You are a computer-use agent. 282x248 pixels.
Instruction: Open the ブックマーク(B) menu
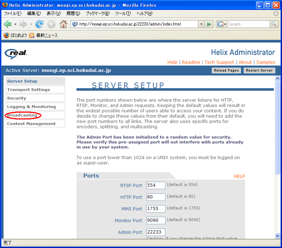pos(97,13)
